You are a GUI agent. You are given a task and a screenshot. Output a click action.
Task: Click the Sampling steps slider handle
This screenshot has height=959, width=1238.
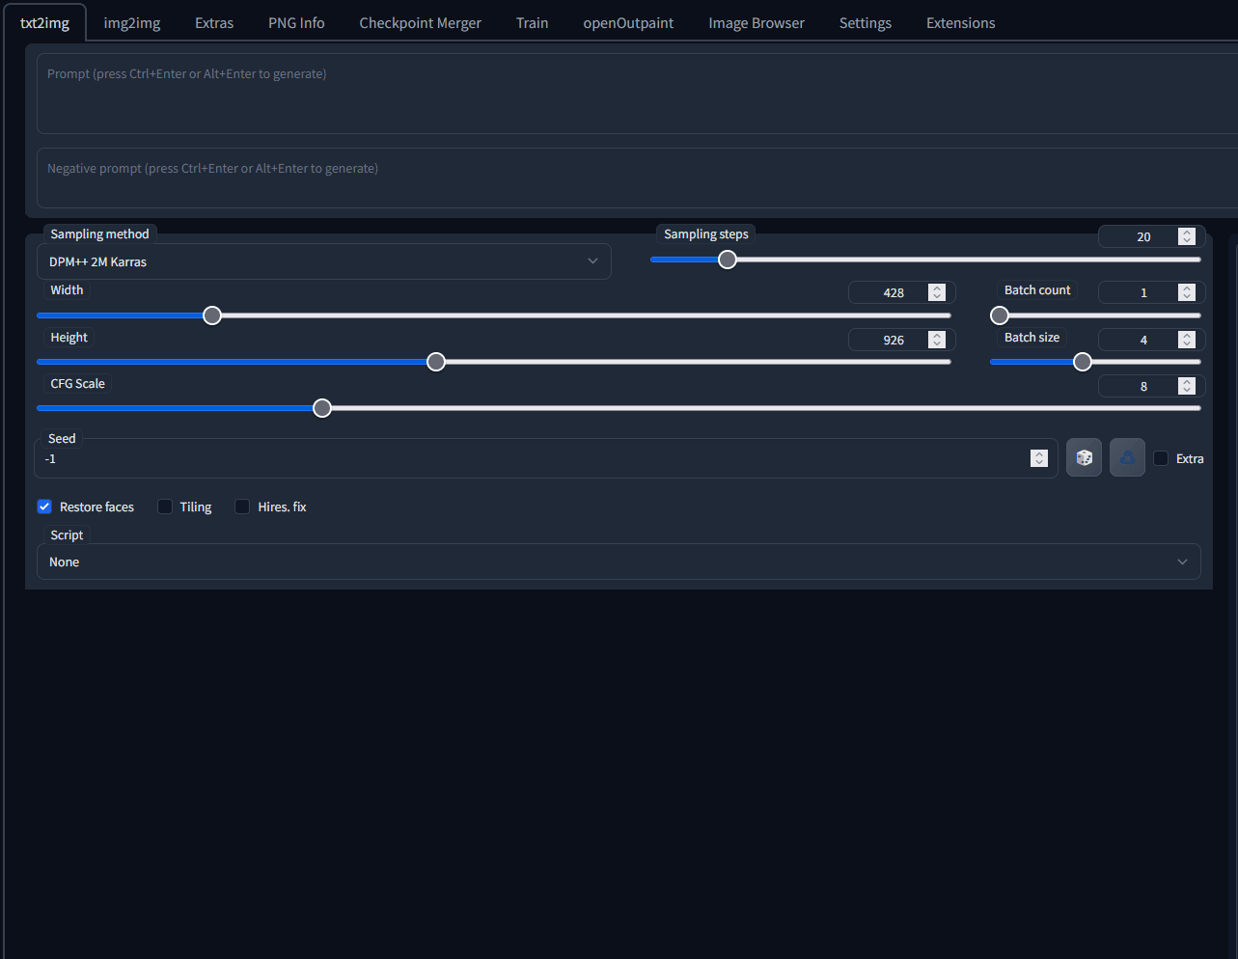tap(728, 260)
